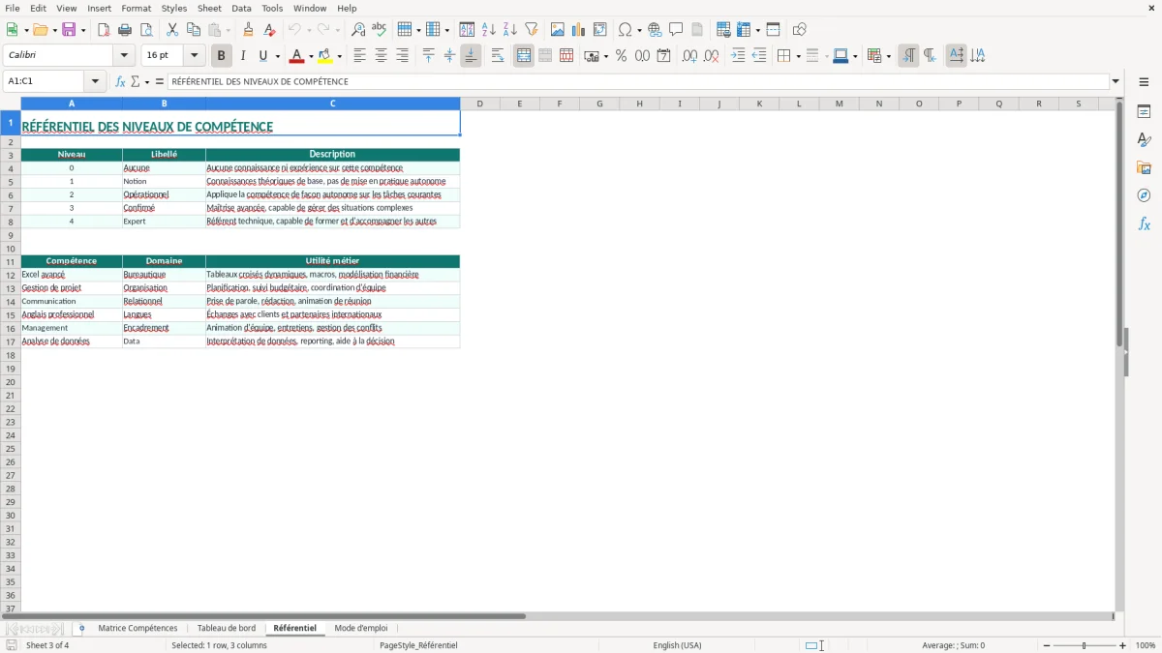Toggle Wrap Text
The image size is (1162, 653).
pos(498,56)
